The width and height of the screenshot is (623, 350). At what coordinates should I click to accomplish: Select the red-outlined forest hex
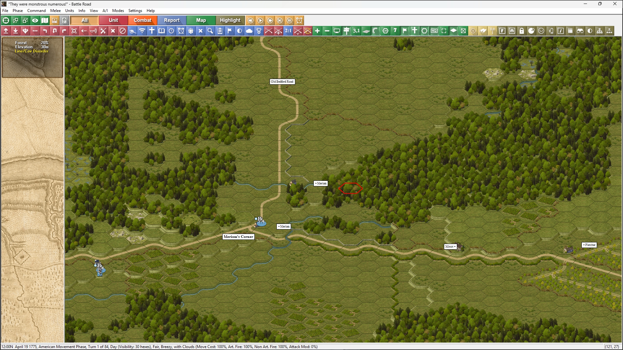(x=350, y=188)
